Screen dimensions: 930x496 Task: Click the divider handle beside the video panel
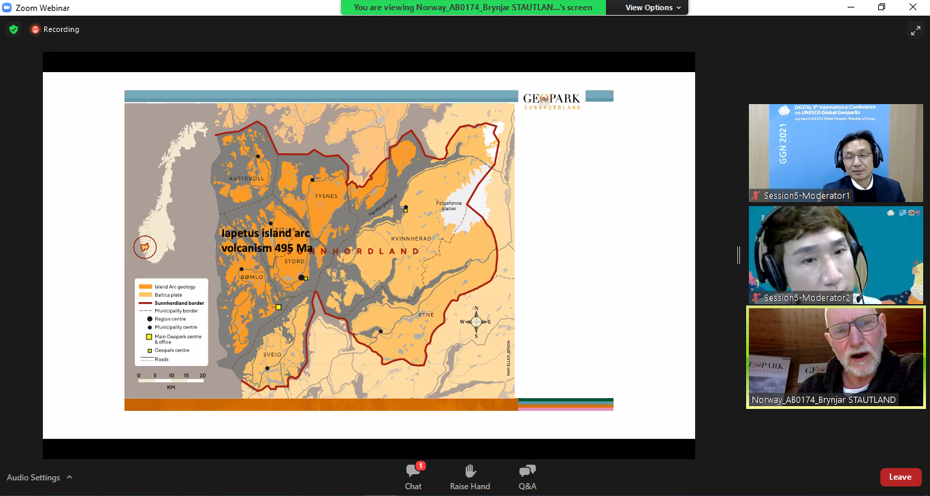(x=738, y=254)
